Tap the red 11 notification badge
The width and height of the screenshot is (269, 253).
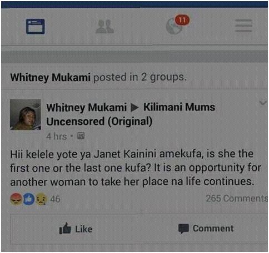pyautogui.click(x=182, y=20)
